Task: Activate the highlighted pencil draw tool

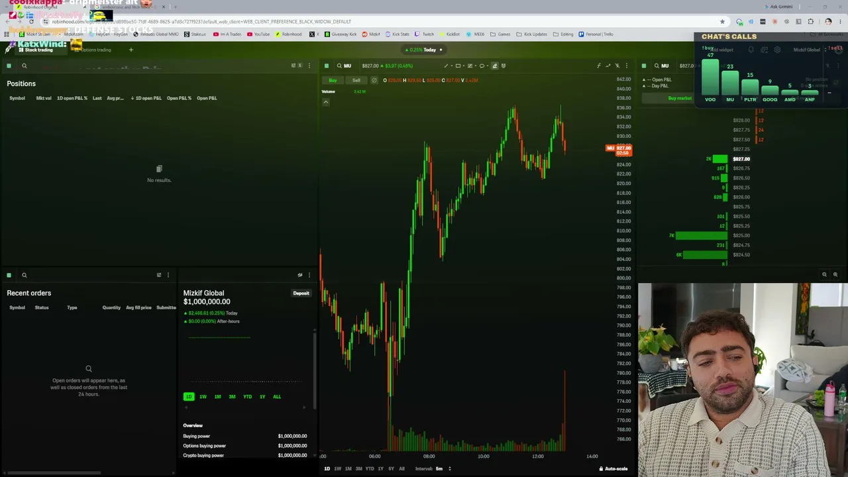Action: click(x=494, y=66)
